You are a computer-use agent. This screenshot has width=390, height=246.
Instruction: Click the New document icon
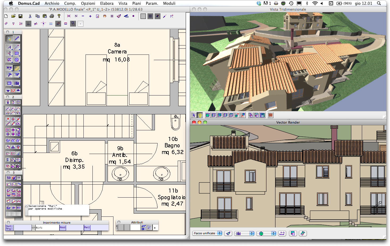[x=6, y=16]
